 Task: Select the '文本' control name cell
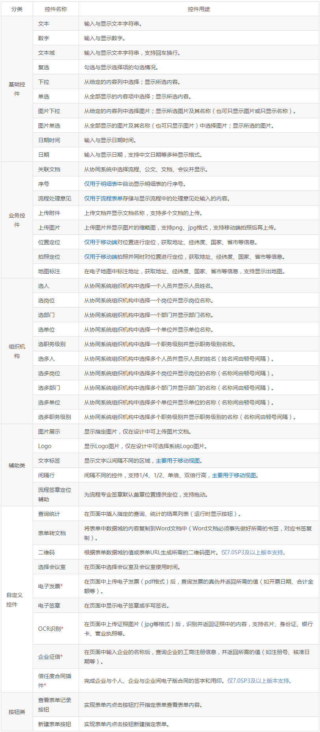pos(56,24)
